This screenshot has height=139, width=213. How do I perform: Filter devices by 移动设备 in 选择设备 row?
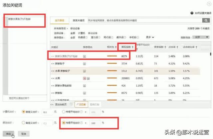tap(93, 33)
